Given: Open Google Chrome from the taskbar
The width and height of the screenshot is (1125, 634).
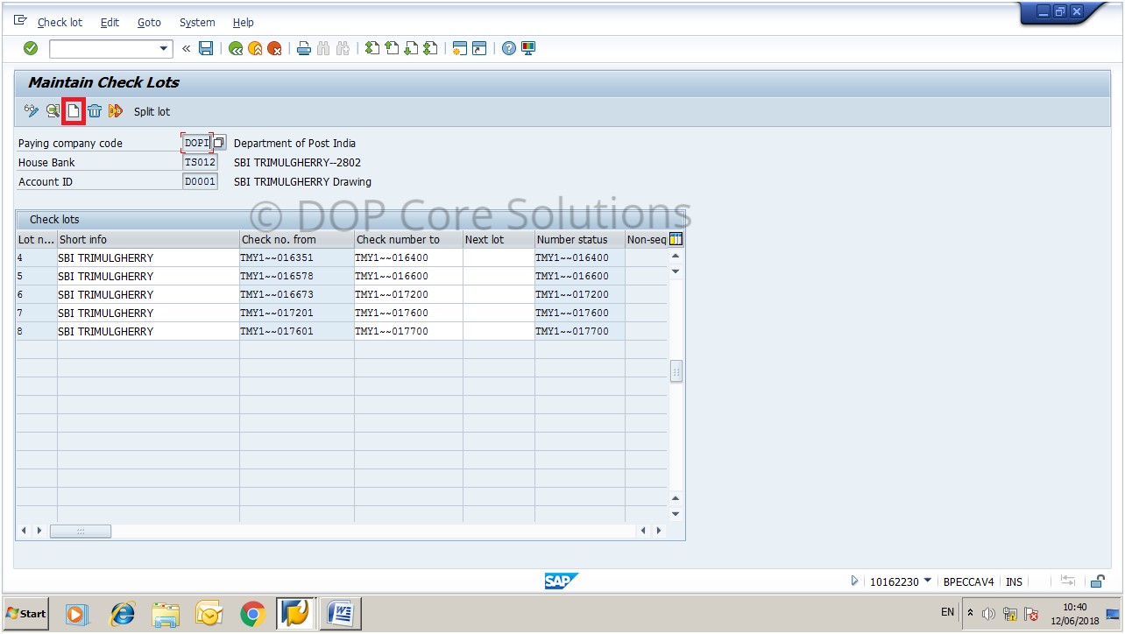Looking at the screenshot, I should click(253, 614).
